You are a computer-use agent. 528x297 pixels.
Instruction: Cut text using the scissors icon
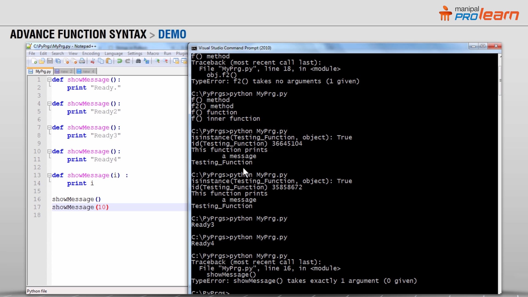(93, 61)
